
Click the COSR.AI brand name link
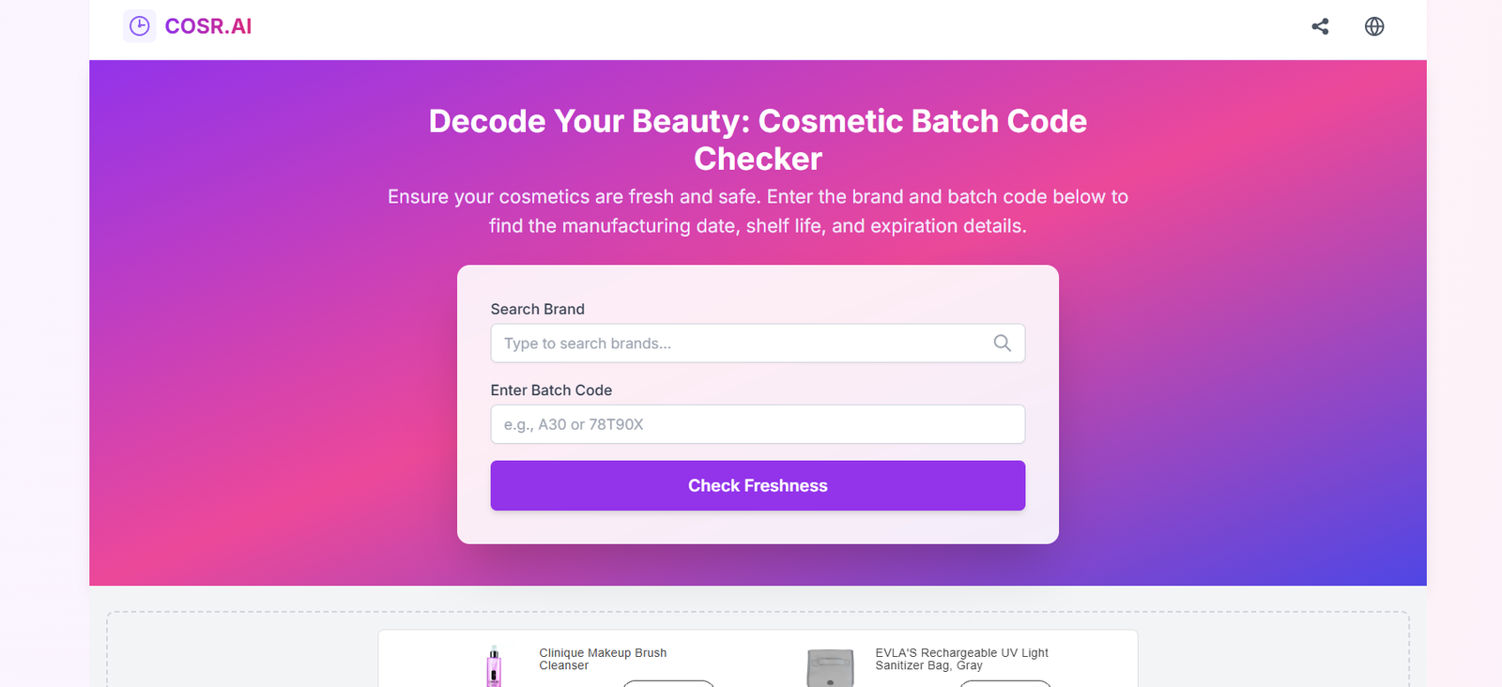point(208,26)
